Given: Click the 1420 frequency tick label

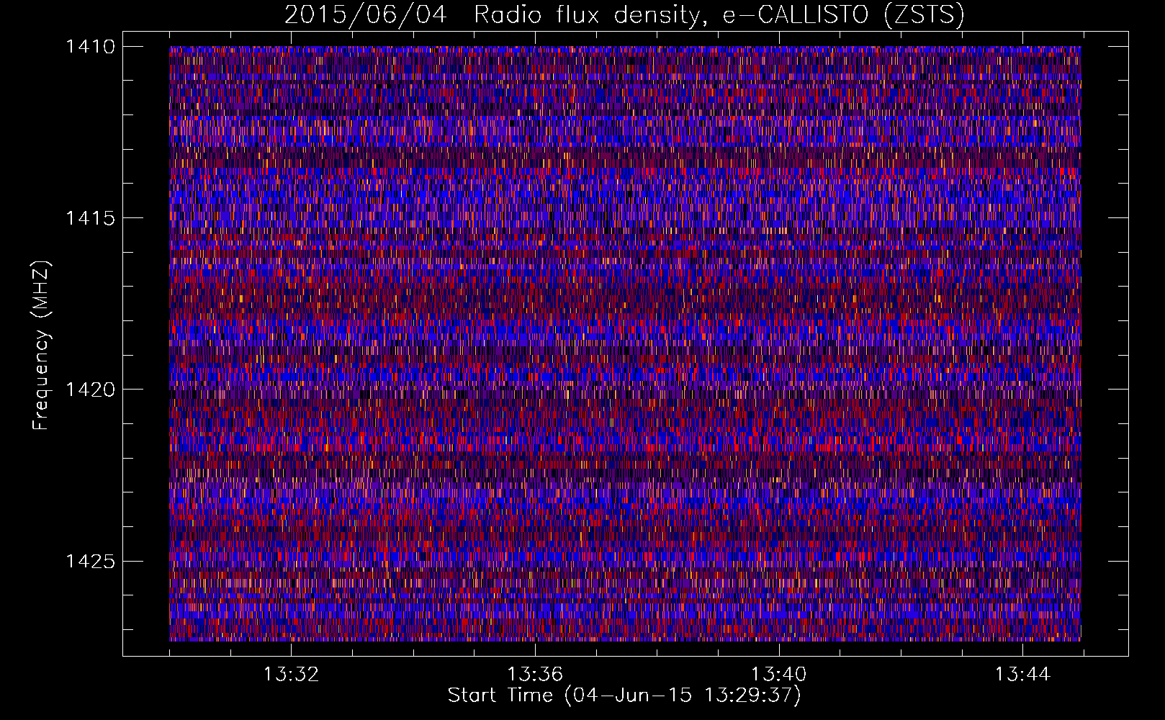Looking at the screenshot, I should 90,390.
